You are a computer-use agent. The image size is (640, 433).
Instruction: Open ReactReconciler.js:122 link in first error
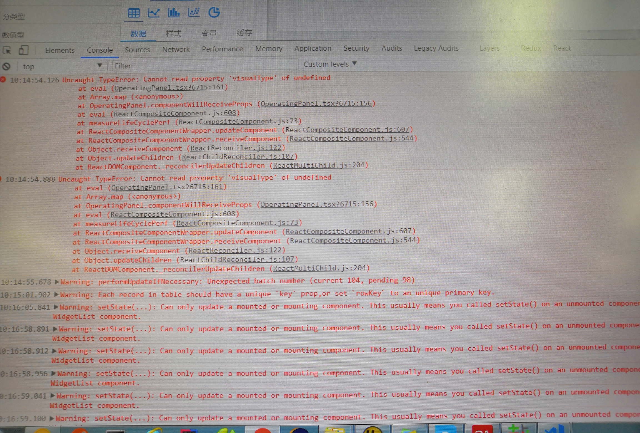(236, 148)
